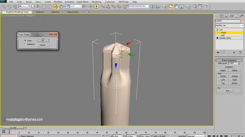Viewport: 245px width, 137px height.
Task: Open the Rendering menu
Action: pos(96,2)
